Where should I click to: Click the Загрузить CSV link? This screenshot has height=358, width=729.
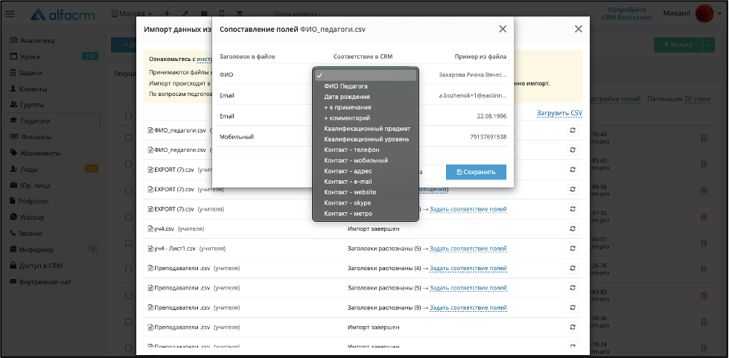click(x=560, y=113)
